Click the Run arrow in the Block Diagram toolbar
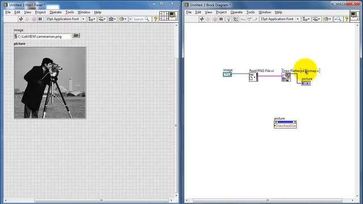Image resolution: width=363 pixels, height=204 pixels. point(202,19)
